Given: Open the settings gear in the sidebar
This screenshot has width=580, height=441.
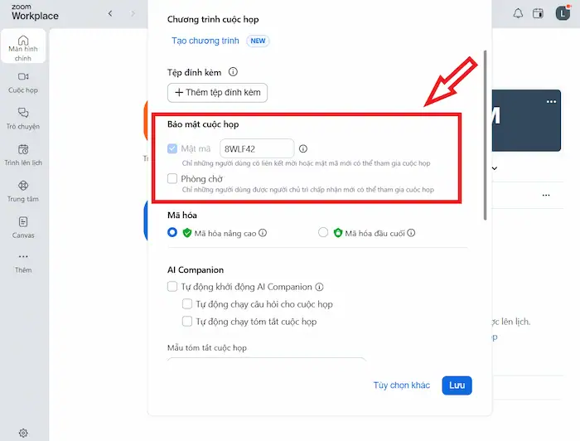Looking at the screenshot, I should [23, 433].
